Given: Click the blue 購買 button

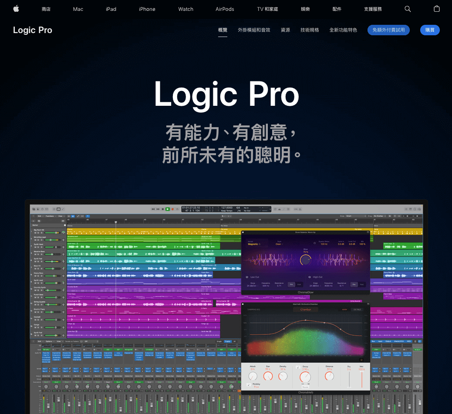Looking at the screenshot, I should (430, 30).
